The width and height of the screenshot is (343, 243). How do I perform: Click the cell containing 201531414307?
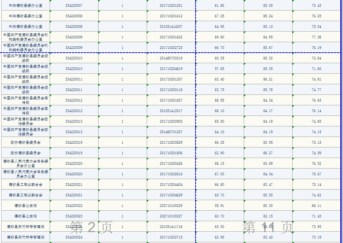coord(171,27)
